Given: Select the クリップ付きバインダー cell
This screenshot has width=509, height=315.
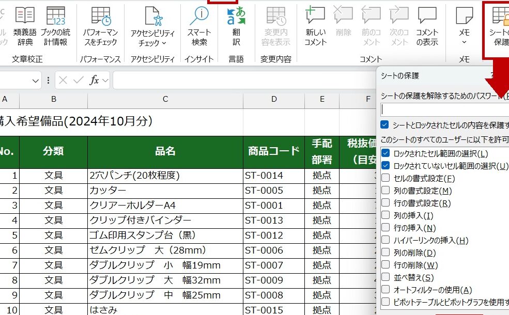Looking at the screenshot, I should click(165, 220).
